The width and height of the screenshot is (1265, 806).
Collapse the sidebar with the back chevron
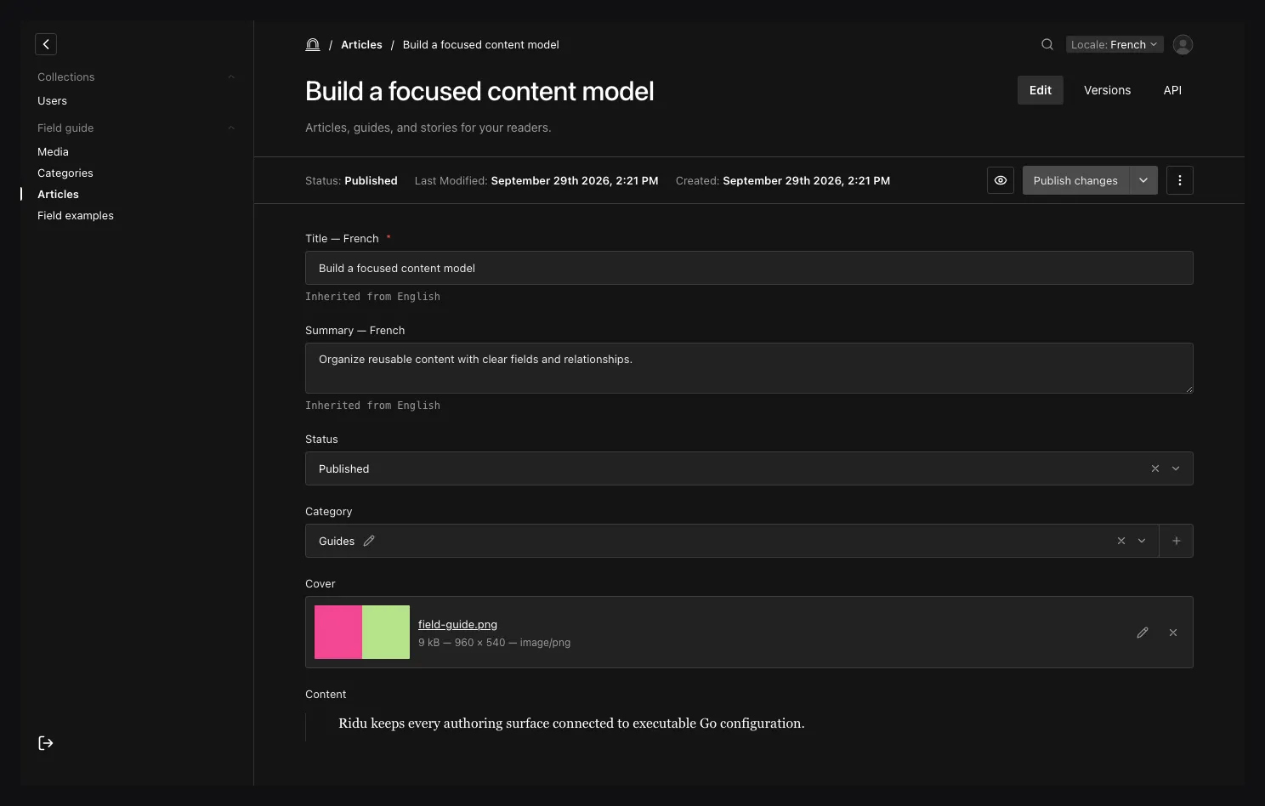[46, 44]
